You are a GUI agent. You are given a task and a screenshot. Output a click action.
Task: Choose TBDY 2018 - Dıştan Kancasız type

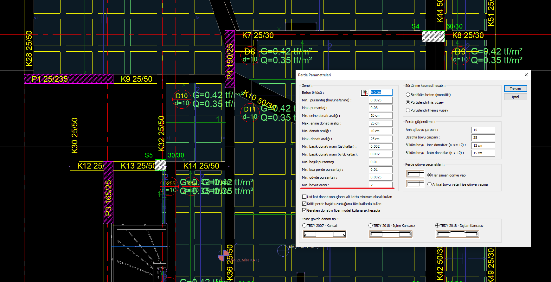(x=437, y=226)
